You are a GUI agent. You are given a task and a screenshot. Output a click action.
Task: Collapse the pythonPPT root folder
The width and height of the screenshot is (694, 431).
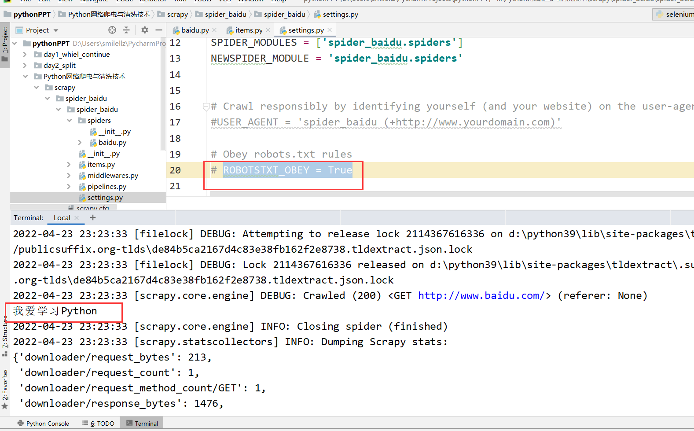15,43
